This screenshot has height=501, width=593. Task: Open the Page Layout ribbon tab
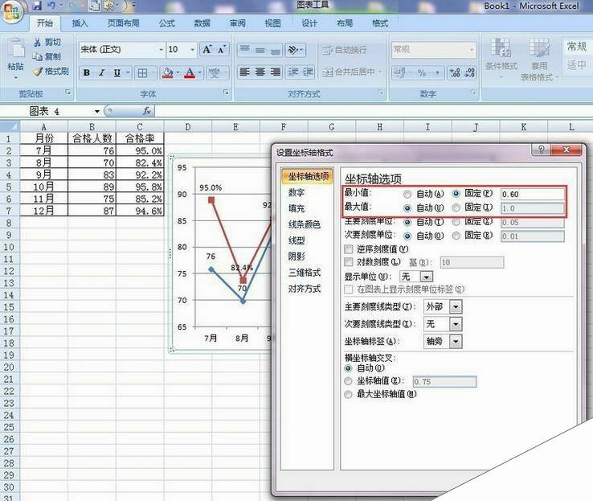(123, 23)
